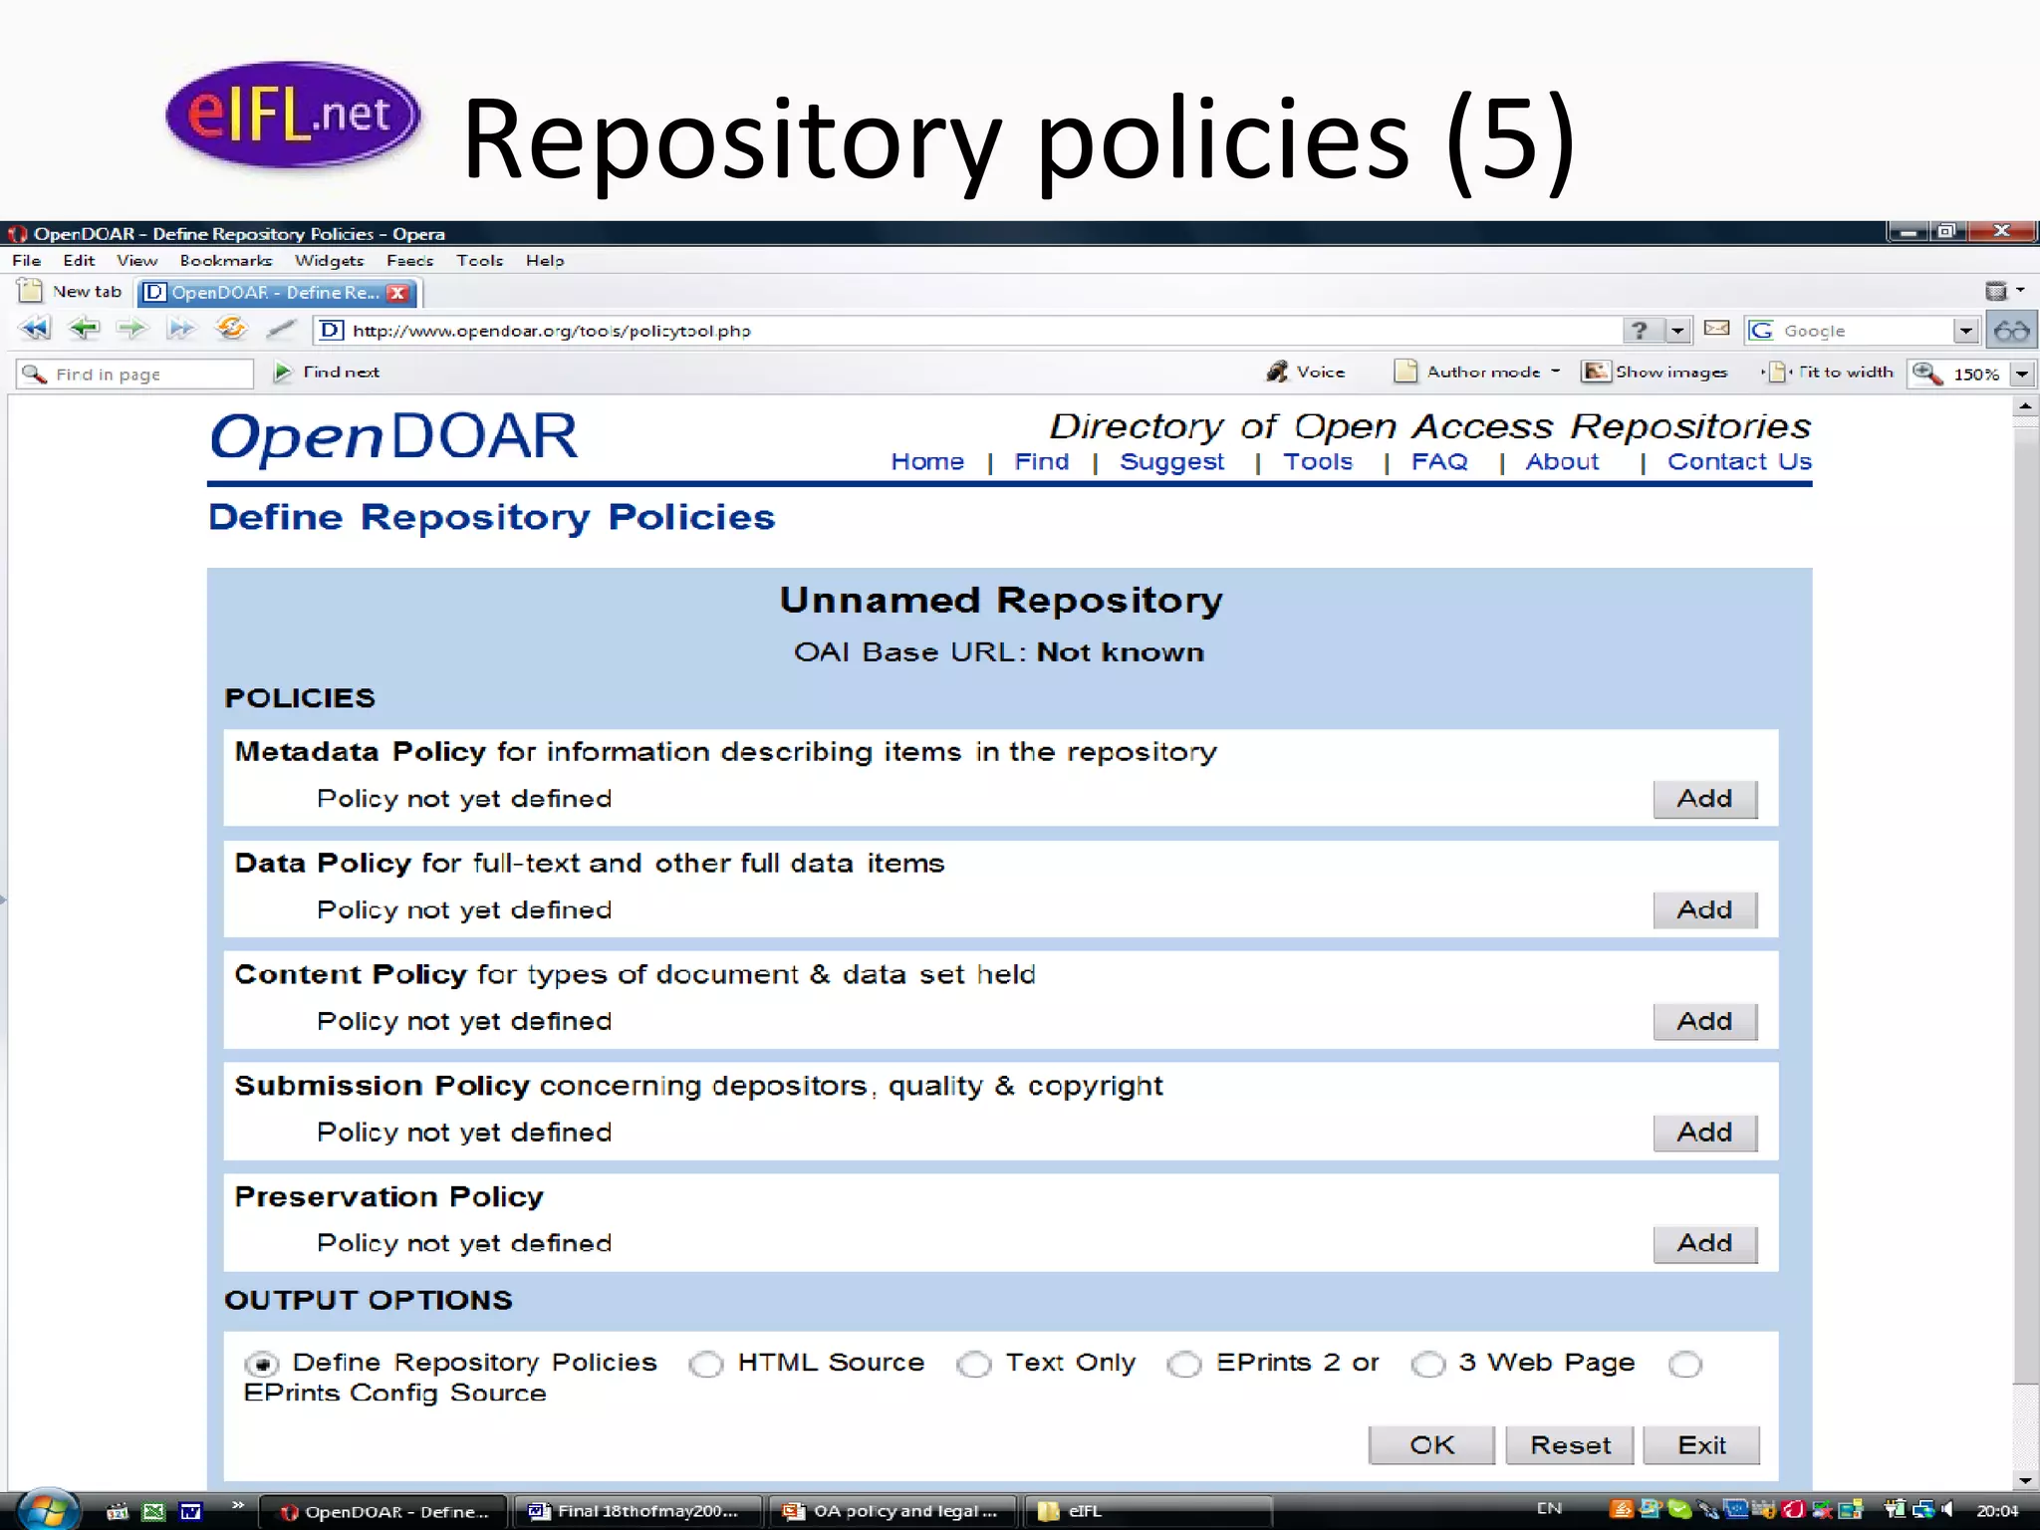Add a Preservation Policy
This screenshot has height=1530, width=2040.
coord(1705,1244)
